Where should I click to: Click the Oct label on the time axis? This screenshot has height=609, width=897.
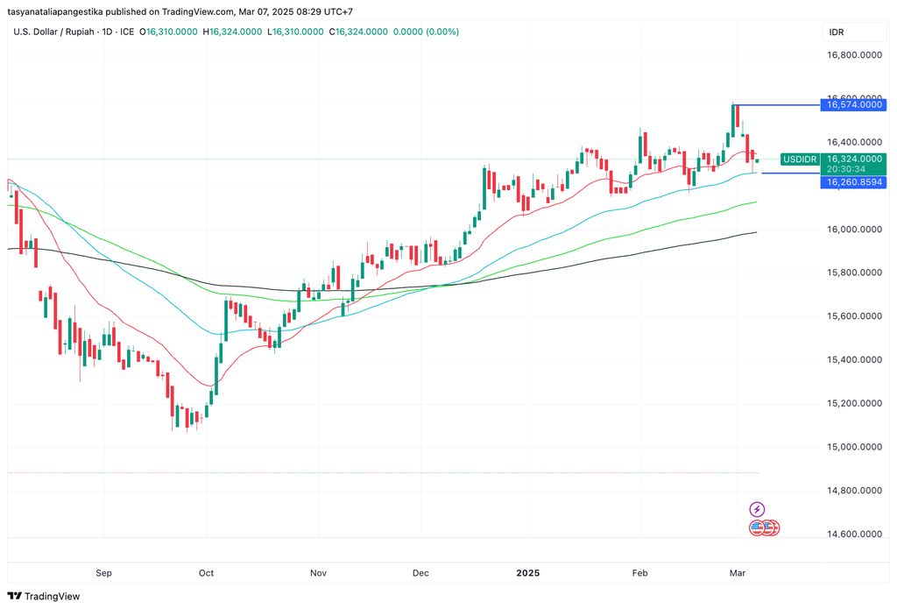[x=206, y=573]
